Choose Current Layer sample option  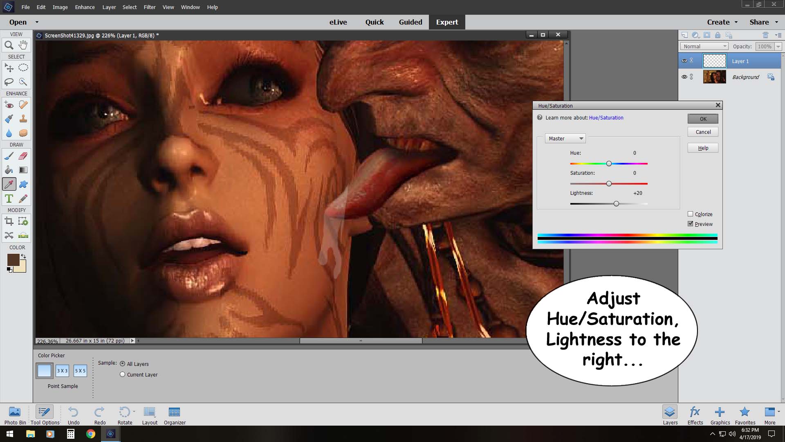point(122,374)
